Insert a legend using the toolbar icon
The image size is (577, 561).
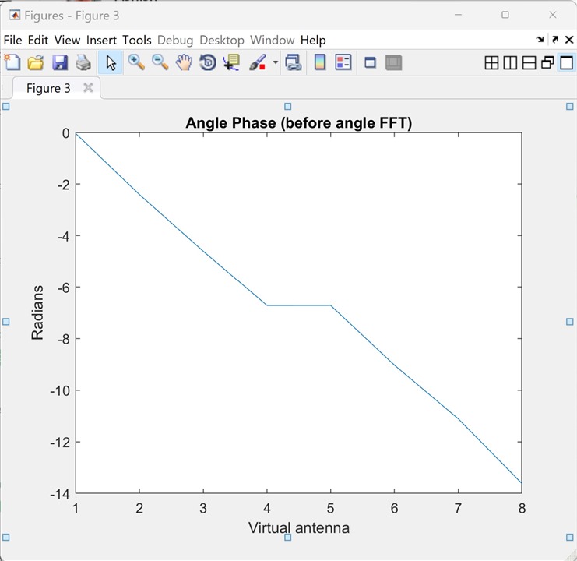pyautogui.click(x=343, y=62)
